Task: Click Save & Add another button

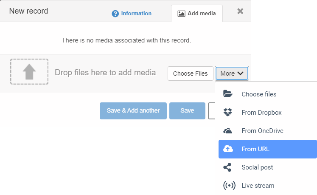Action: click(133, 111)
